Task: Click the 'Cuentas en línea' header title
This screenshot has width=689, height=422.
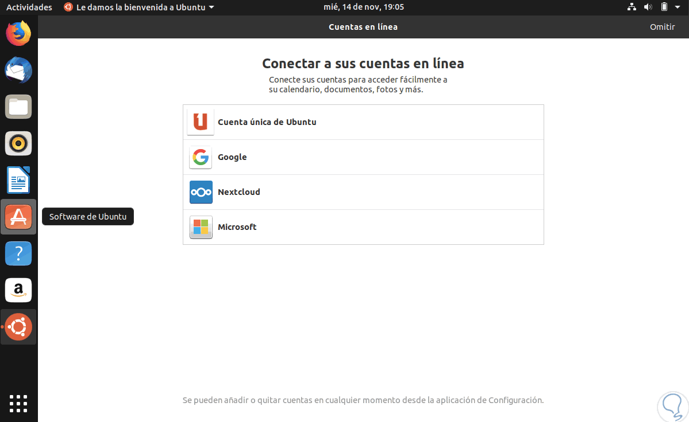Action: pyautogui.click(x=363, y=27)
